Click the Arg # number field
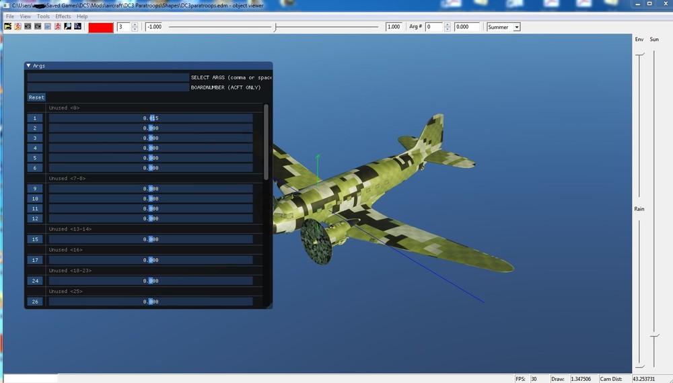The width and height of the screenshot is (673, 383). 434,27
